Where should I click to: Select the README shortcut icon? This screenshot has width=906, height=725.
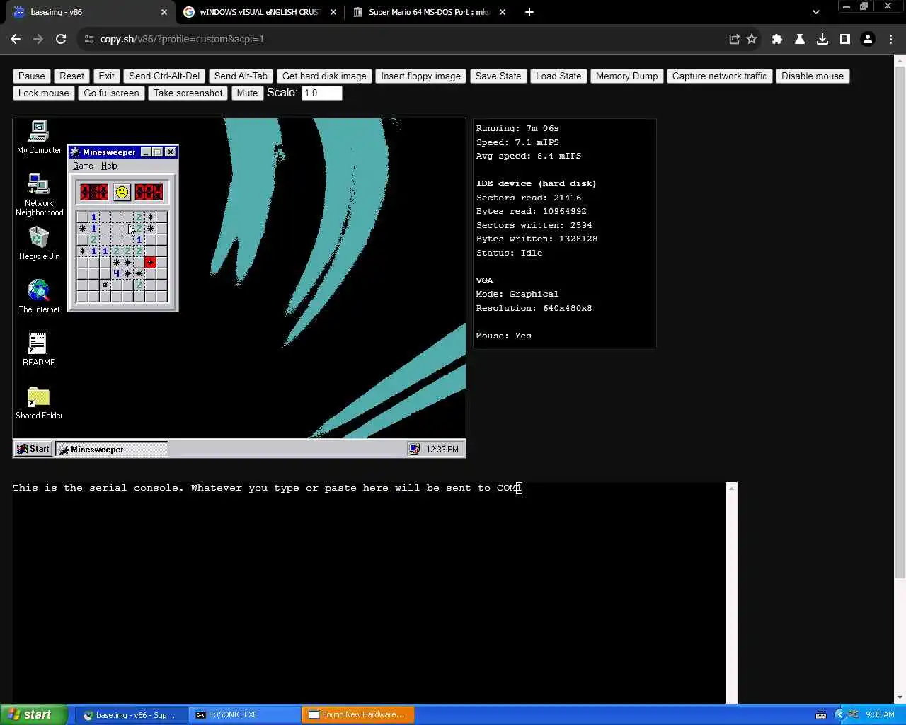(38, 350)
